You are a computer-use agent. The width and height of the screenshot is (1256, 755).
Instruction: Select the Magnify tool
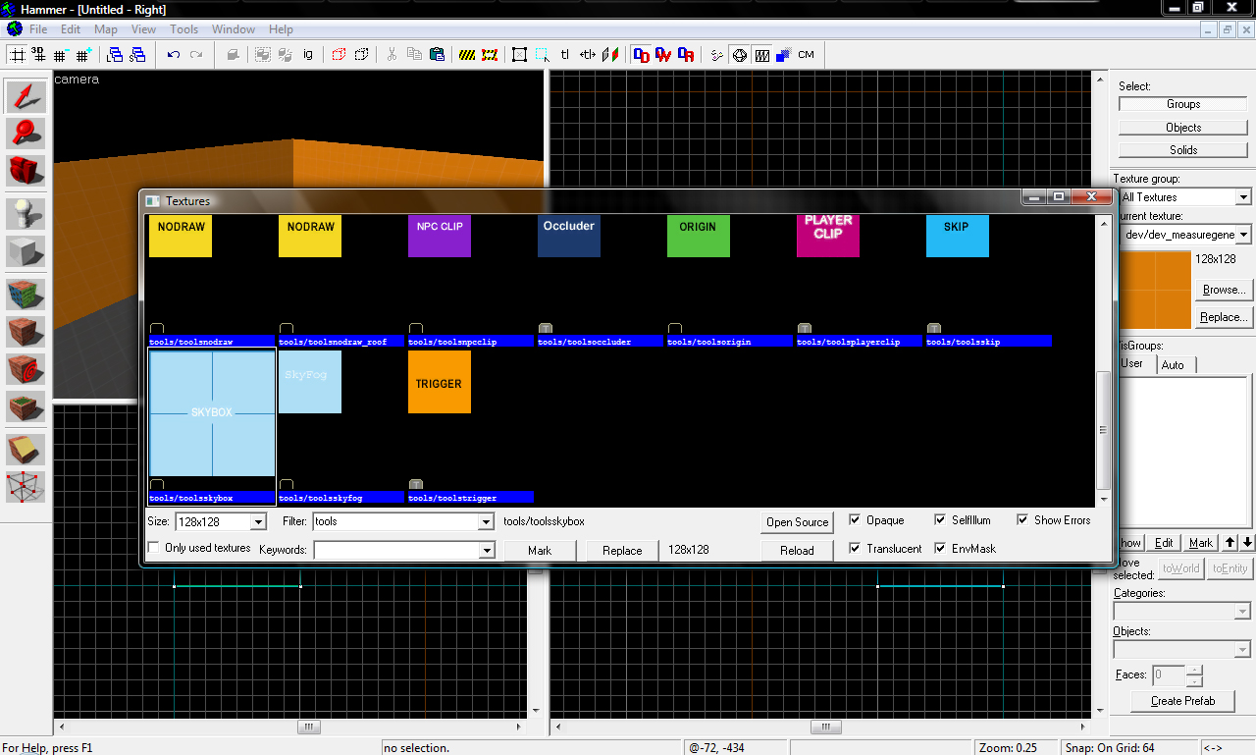click(26, 134)
